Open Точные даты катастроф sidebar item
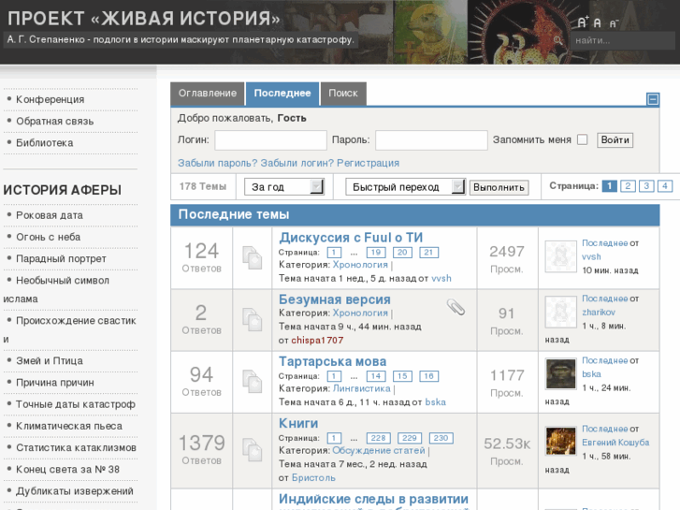Screen dimensions: 680x510 pos(76,404)
